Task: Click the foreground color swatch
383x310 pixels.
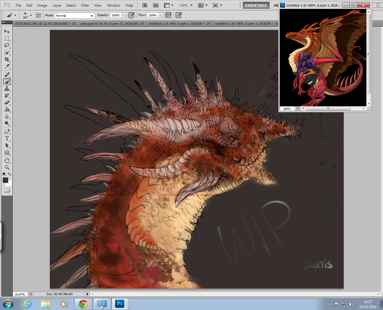Action: [x=5, y=180]
